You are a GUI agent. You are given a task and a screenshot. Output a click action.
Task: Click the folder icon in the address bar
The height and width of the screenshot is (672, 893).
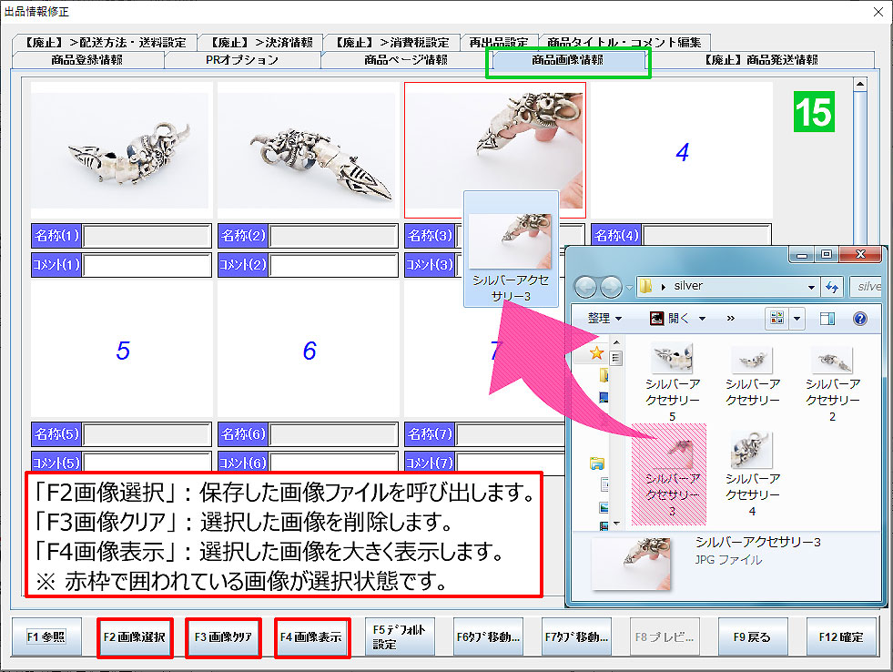click(644, 285)
